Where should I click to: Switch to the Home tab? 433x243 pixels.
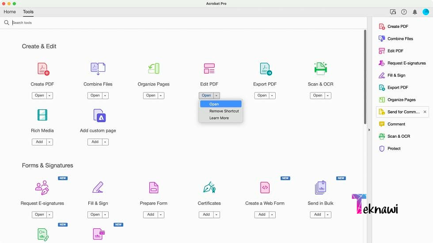coord(10,12)
